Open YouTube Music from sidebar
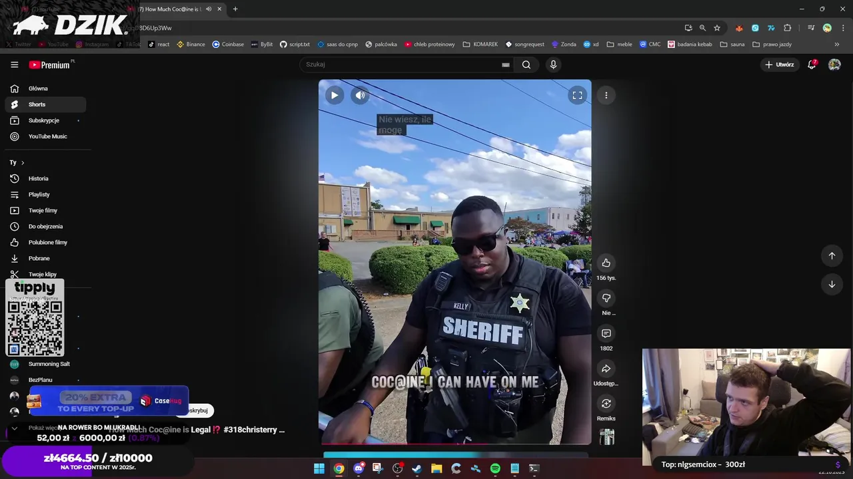Viewport: 853px width, 479px height. [45, 136]
